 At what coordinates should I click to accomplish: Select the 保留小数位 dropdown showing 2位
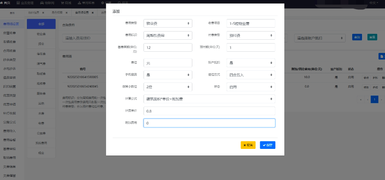[x=168, y=86]
